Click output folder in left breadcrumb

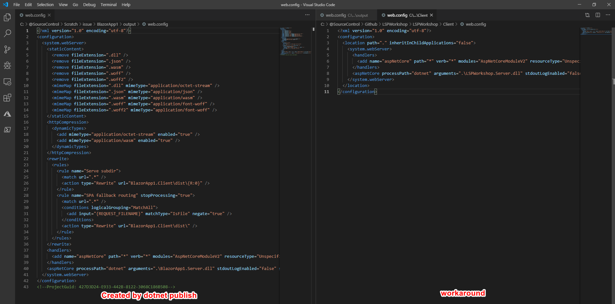(x=130, y=24)
